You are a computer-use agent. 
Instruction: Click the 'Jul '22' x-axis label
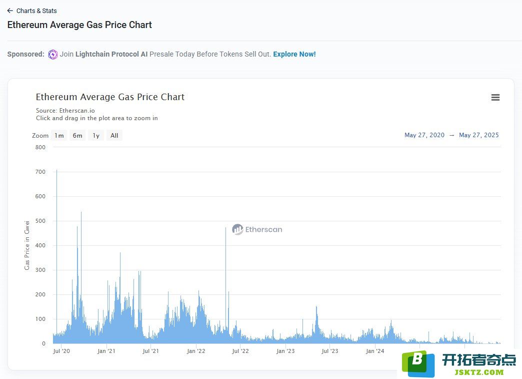click(x=240, y=351)
